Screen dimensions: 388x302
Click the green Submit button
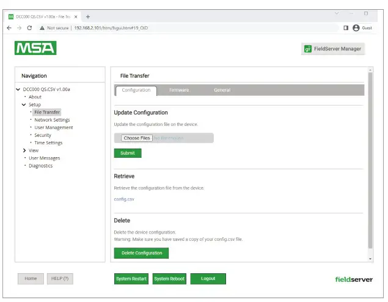click(x=128, y=153)
